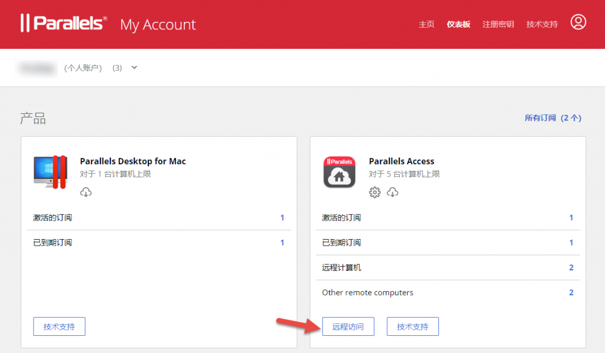The width and height of the screenshot is (605, 353).
Task: Click the Other remote computers count
Action: [571, 292]
